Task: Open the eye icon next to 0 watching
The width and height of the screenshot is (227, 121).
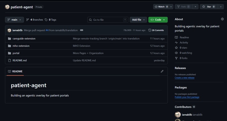Action: tap(176, 53)
